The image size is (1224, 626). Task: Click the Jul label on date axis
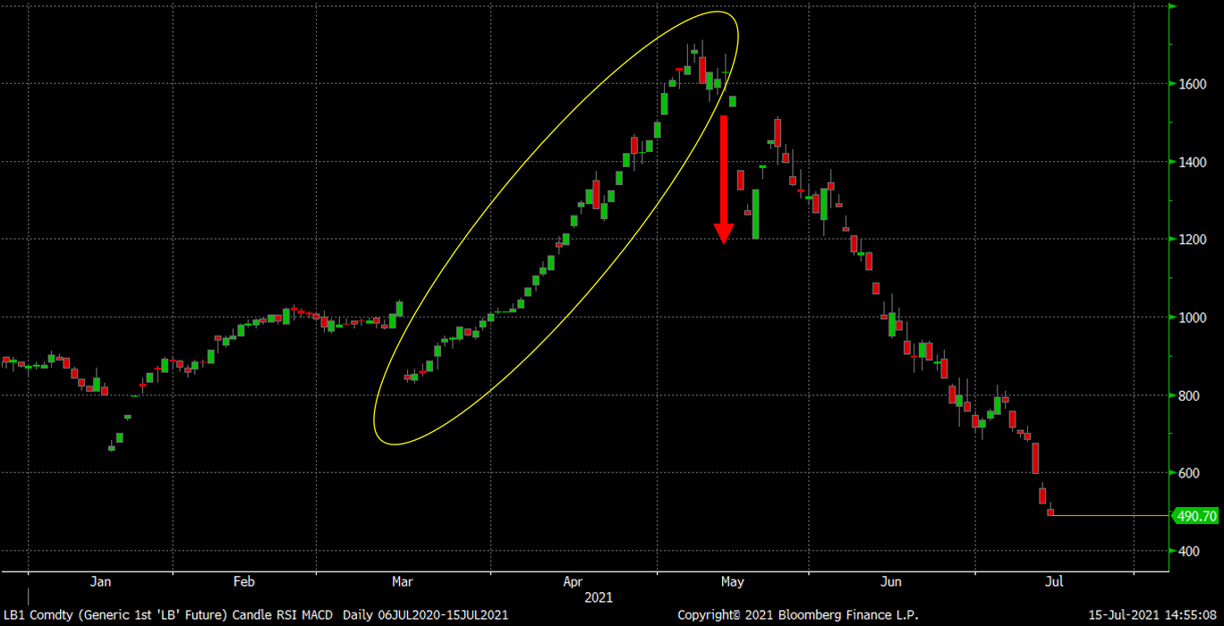[1054, 582]
